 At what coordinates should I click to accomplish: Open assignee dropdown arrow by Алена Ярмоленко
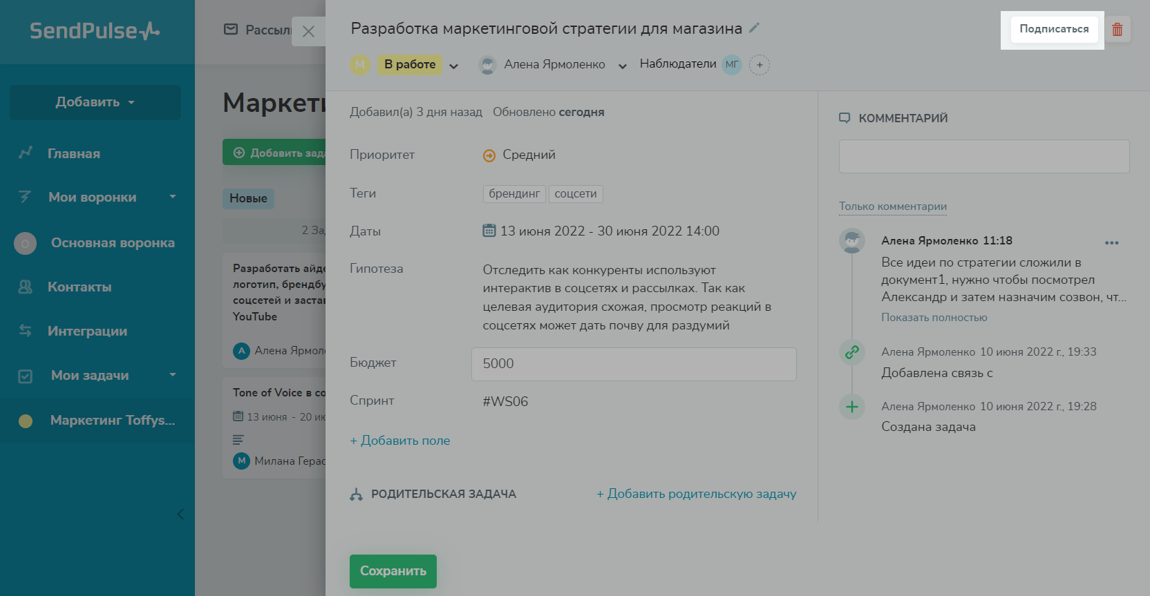(x=623, y=66)
